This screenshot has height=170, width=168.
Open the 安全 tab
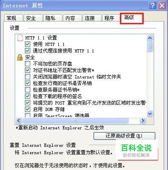coord(33,18)
